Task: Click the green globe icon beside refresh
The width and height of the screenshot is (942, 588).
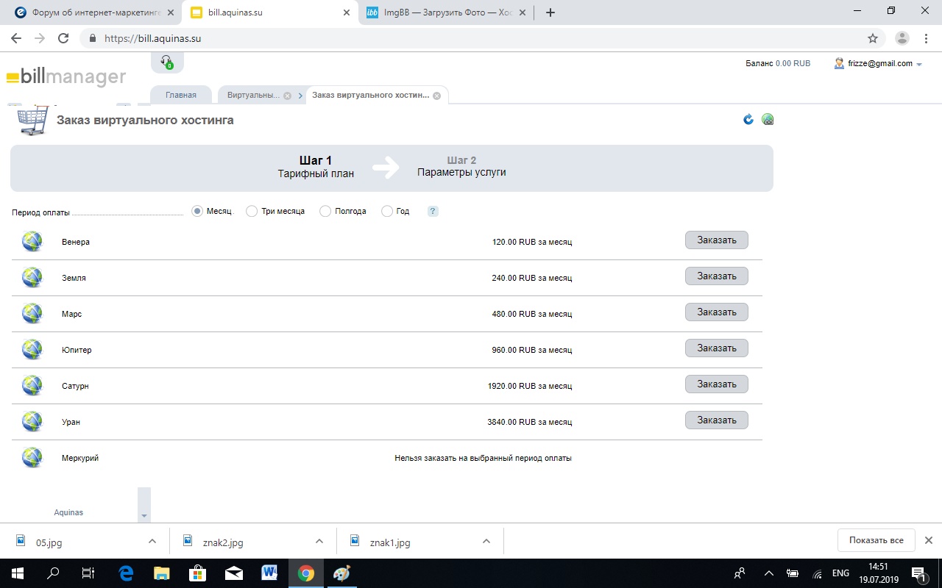Action: click(x=768, y=119)
